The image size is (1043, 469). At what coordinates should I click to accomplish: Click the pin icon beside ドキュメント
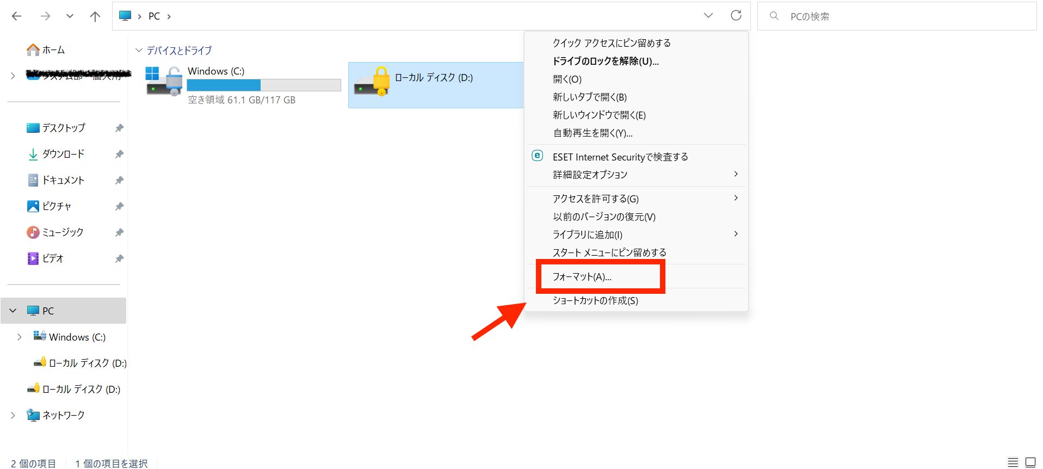tap(119, 180)
